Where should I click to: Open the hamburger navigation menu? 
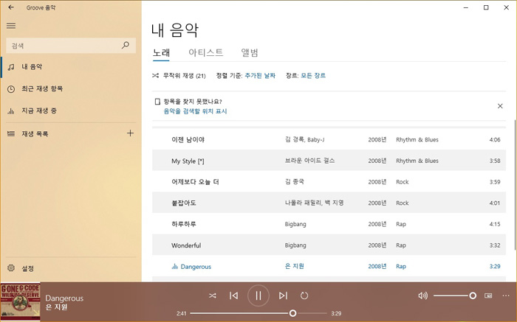click(x=11, y=26)
